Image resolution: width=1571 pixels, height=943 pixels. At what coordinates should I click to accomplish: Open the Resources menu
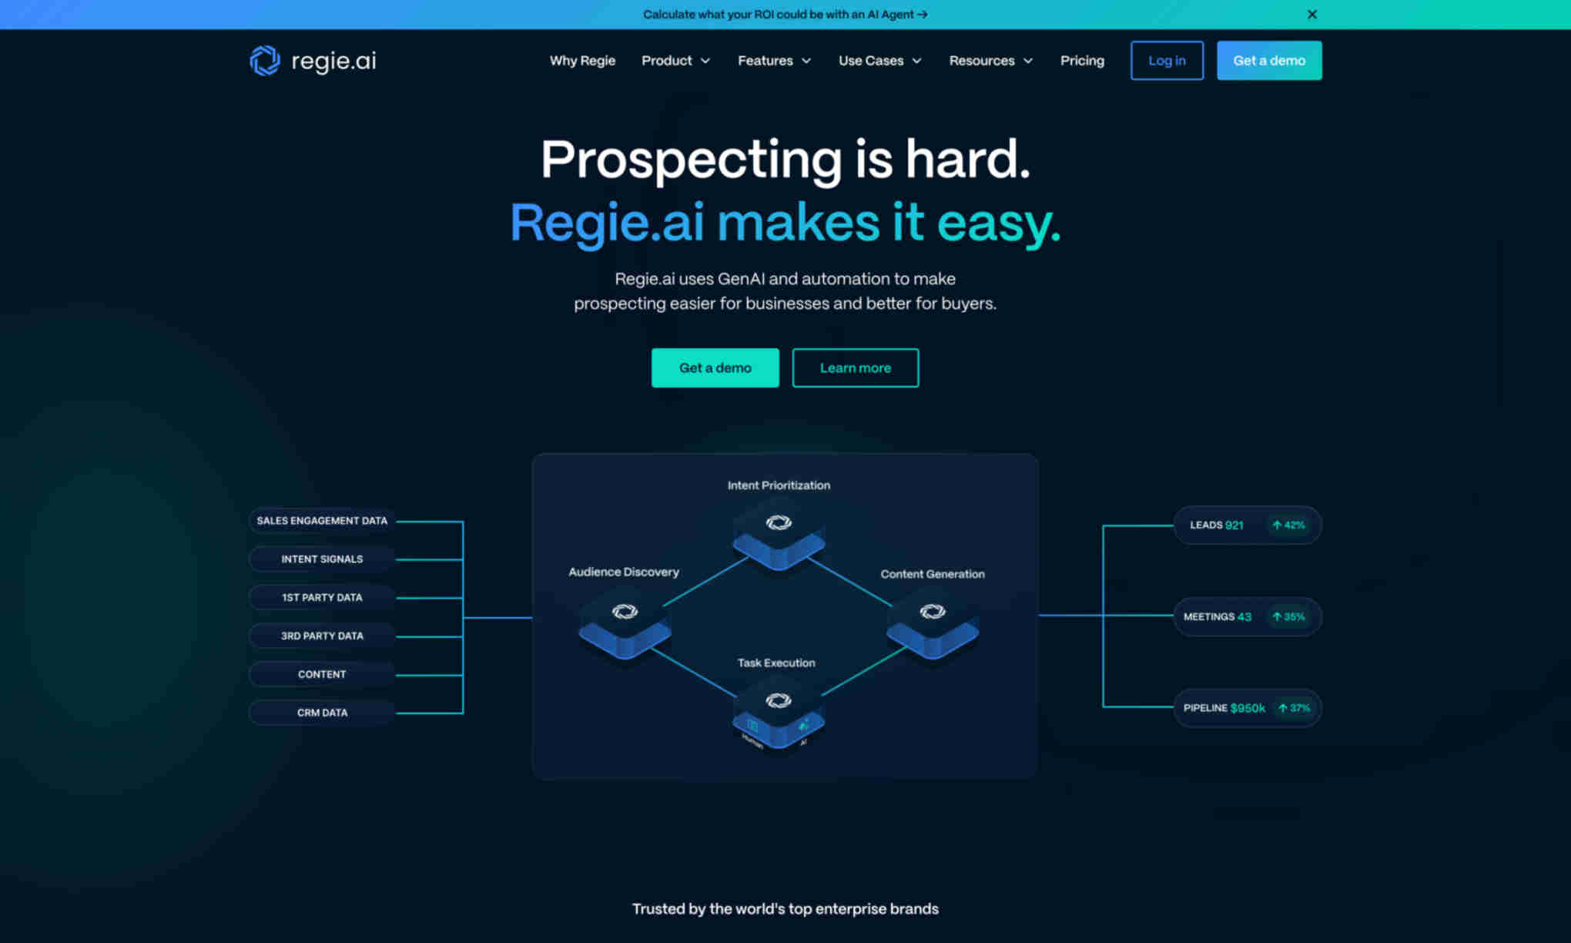pos(991,59)
